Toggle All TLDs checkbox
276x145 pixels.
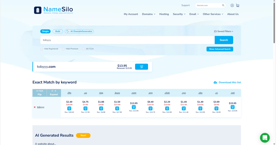coord(84,49)
